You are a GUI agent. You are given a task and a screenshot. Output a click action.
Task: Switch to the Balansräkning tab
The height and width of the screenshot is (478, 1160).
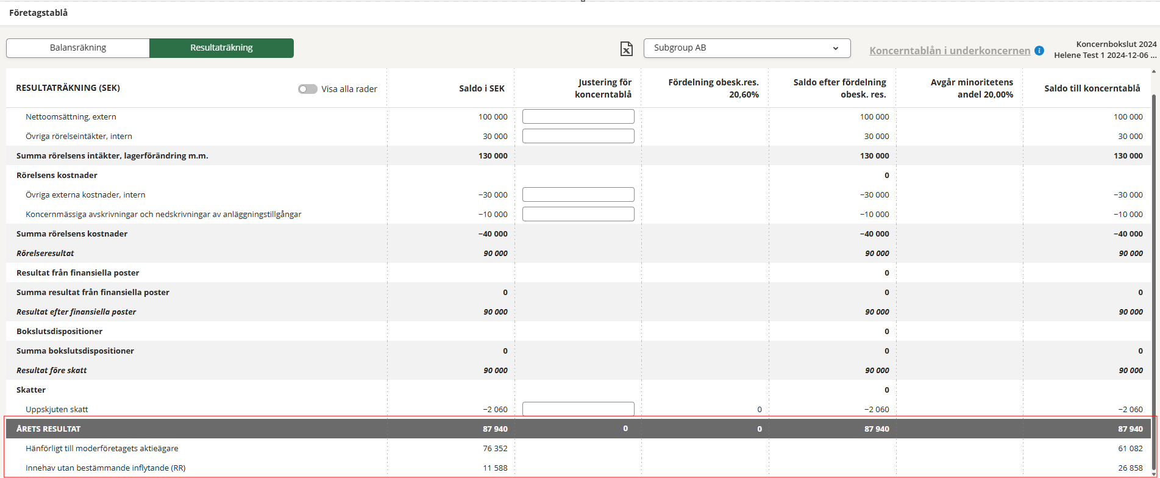[x=78, y=48]
